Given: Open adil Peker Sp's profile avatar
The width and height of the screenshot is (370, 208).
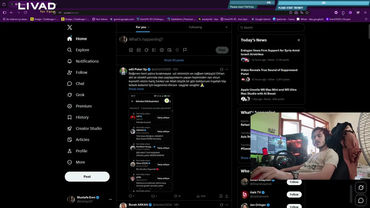Looking at the screenshot, I should pos(123,71).
